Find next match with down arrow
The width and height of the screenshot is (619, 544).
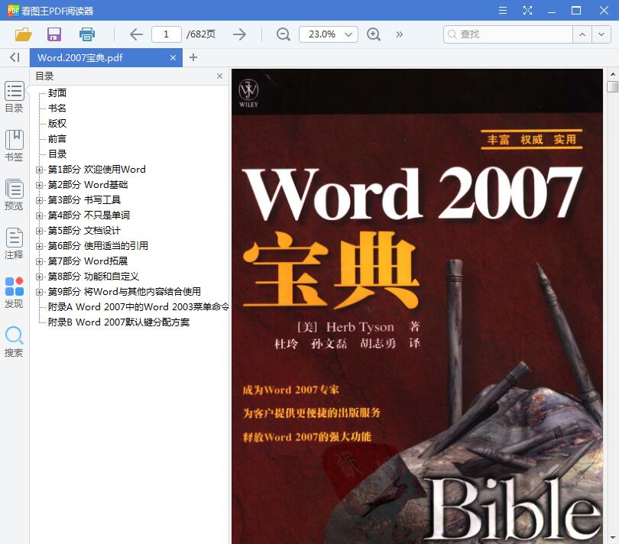[601, 34]
